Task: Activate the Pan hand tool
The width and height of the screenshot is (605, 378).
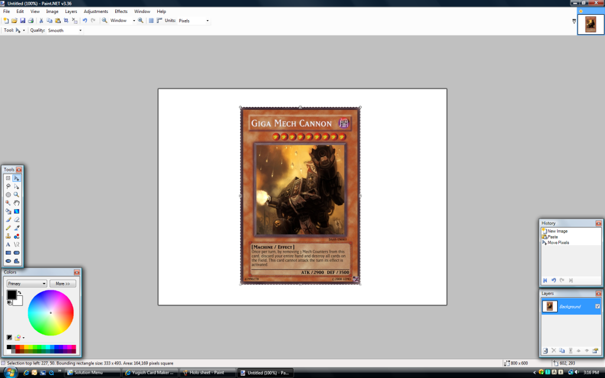Action: point(17,203)
